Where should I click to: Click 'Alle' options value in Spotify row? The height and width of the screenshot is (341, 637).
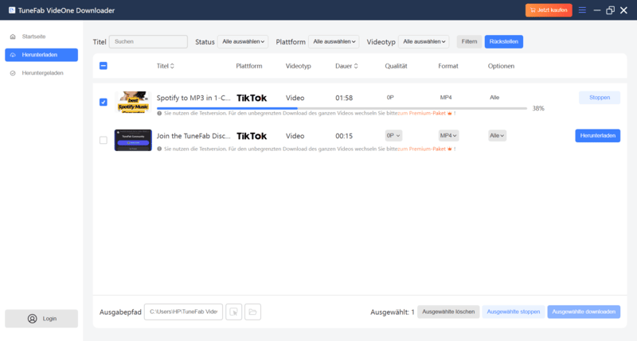494,97
